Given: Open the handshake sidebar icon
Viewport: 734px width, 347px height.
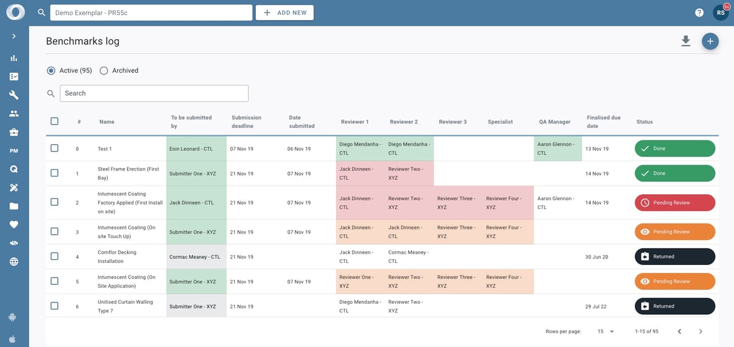Looking at the screenshot, I should coord(14,243).
